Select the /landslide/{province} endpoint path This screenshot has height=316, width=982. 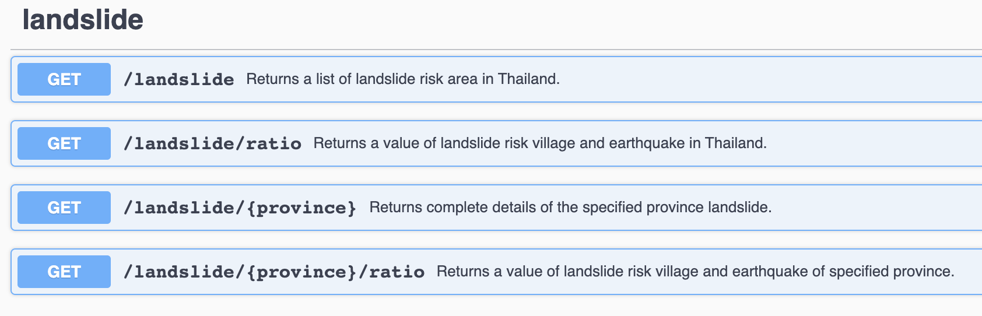point(240,208)
